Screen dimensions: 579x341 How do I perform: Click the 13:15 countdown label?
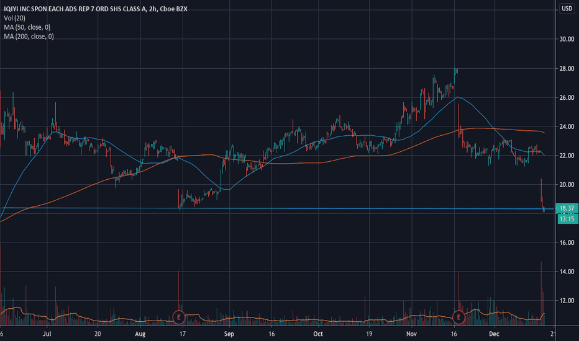[x=567, y=219]
